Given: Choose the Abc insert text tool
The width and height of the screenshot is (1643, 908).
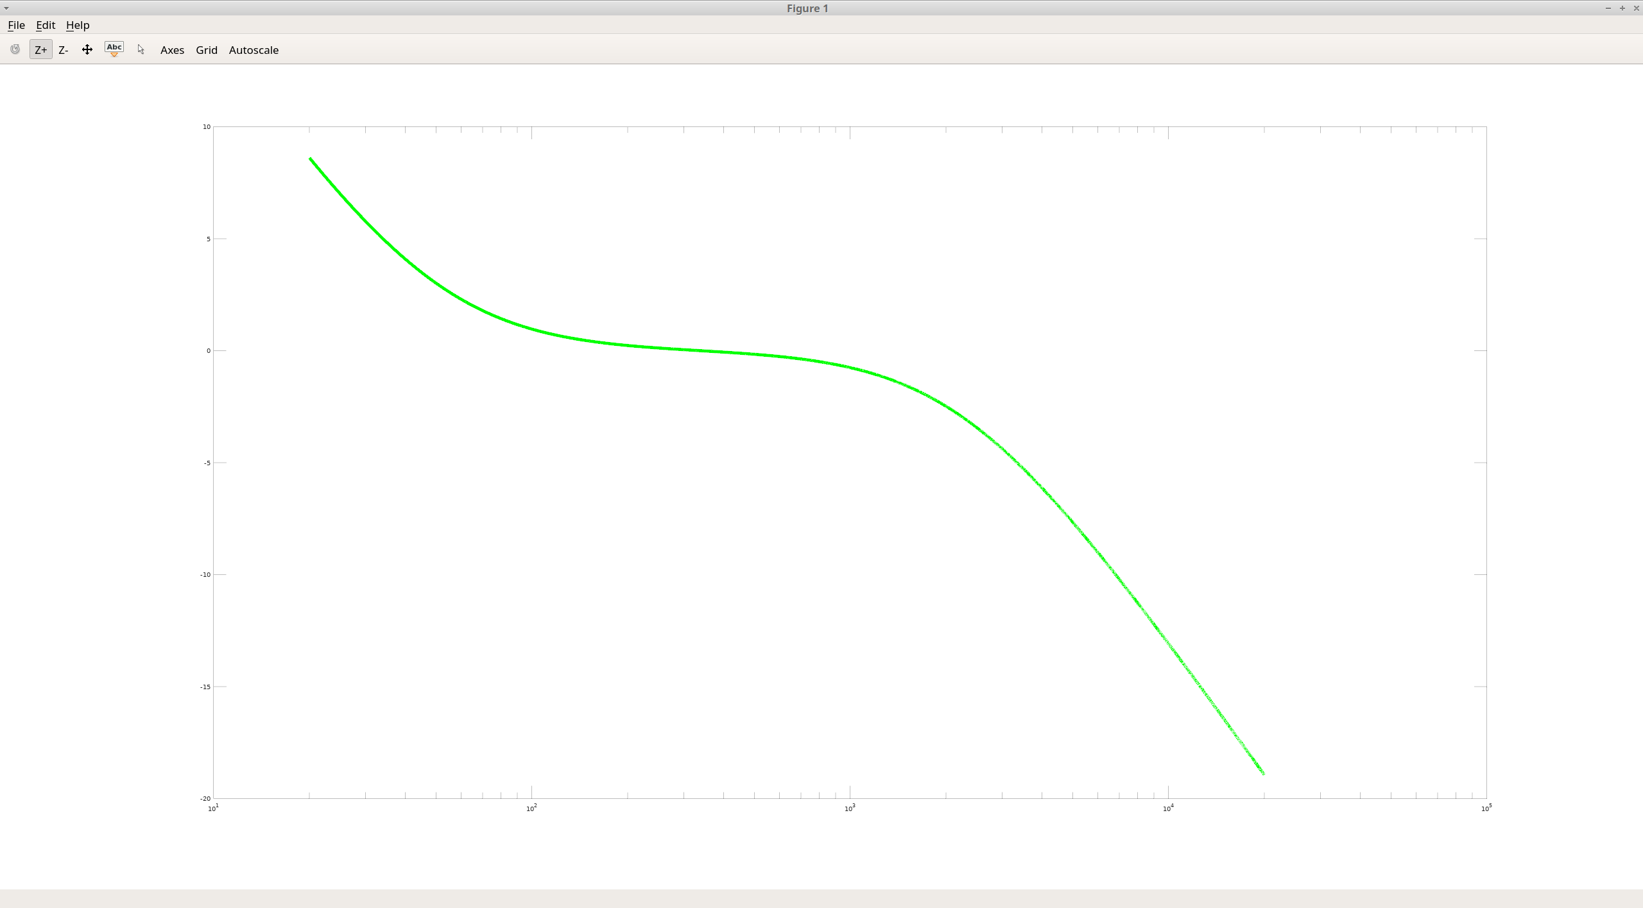Looking at the screenshot, I should coord(114,49).
